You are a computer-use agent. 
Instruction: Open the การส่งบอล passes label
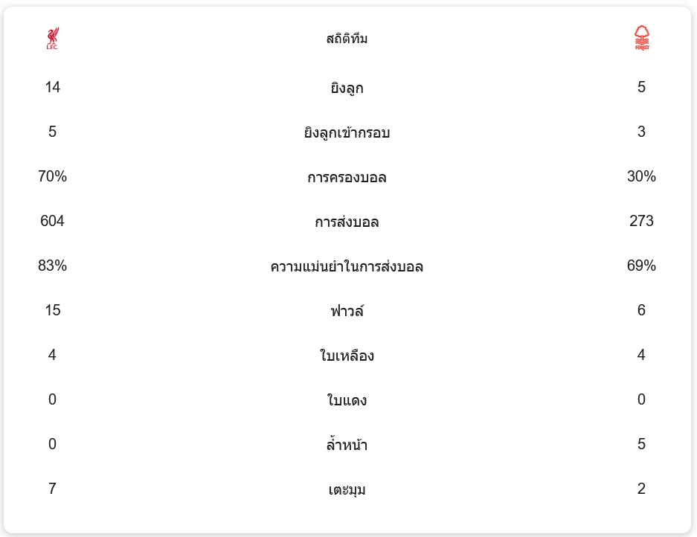[347, 222]
